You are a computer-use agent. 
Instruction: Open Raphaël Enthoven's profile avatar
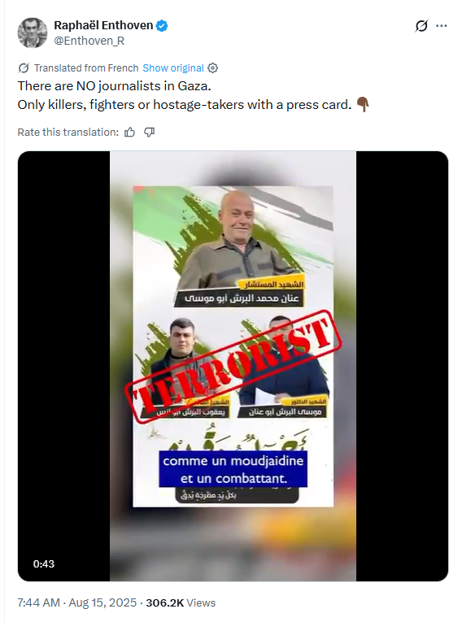tap(33, 33)
